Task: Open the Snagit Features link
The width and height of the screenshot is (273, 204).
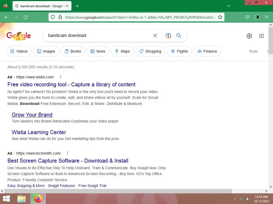Action: coord(61,186)
